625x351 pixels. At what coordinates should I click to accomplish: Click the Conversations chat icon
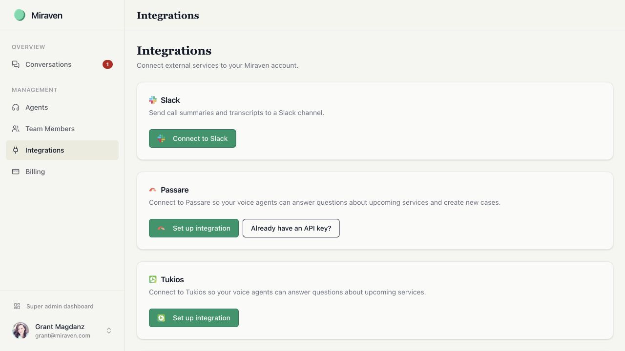(16, 64)
